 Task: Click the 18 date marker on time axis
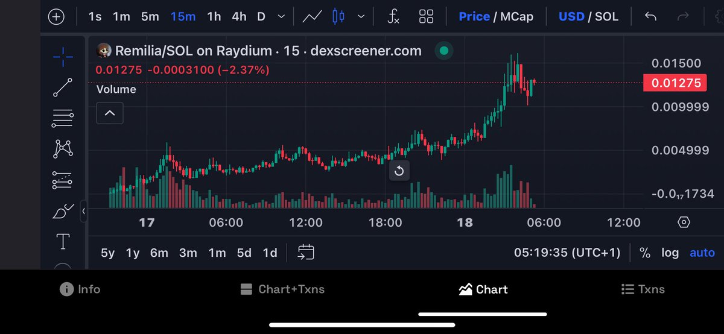coord(465,222)
